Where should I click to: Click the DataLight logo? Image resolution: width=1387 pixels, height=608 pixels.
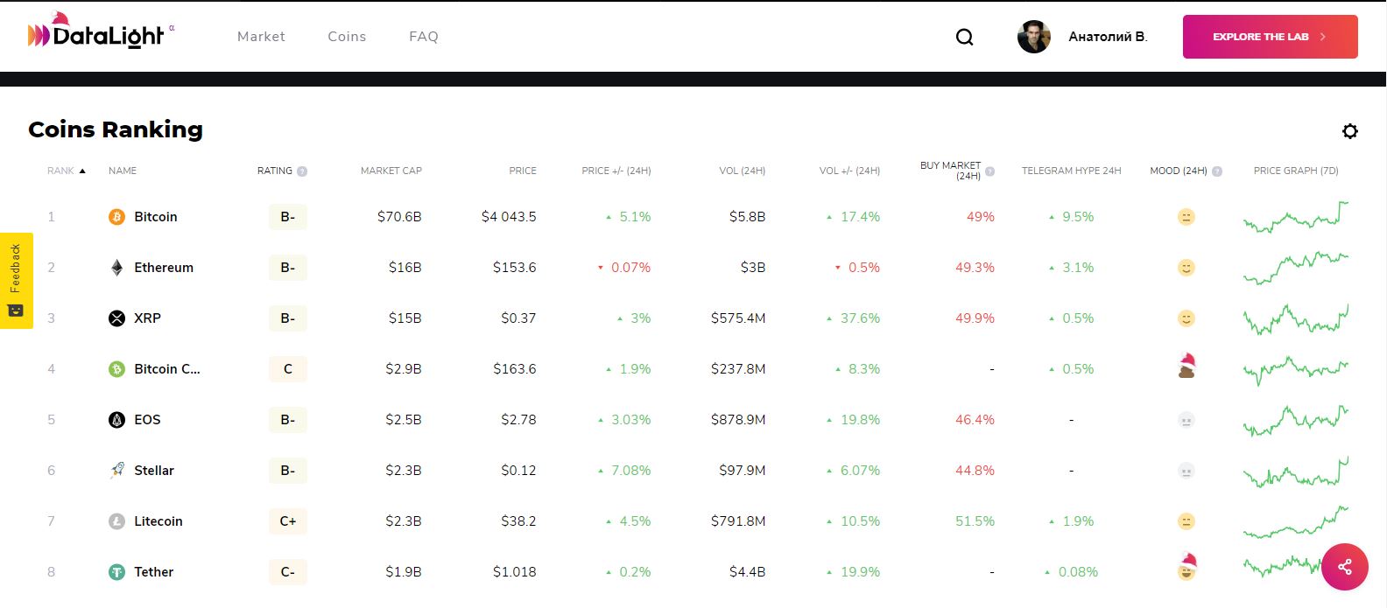[x=100, y=33]
